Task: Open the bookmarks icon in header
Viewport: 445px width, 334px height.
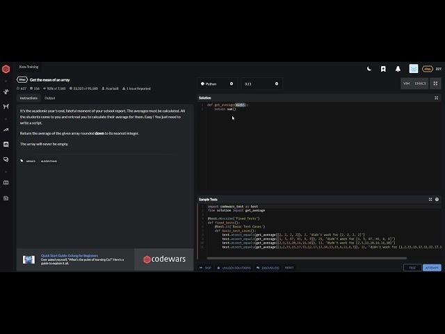Action: (x=383, y=69)
